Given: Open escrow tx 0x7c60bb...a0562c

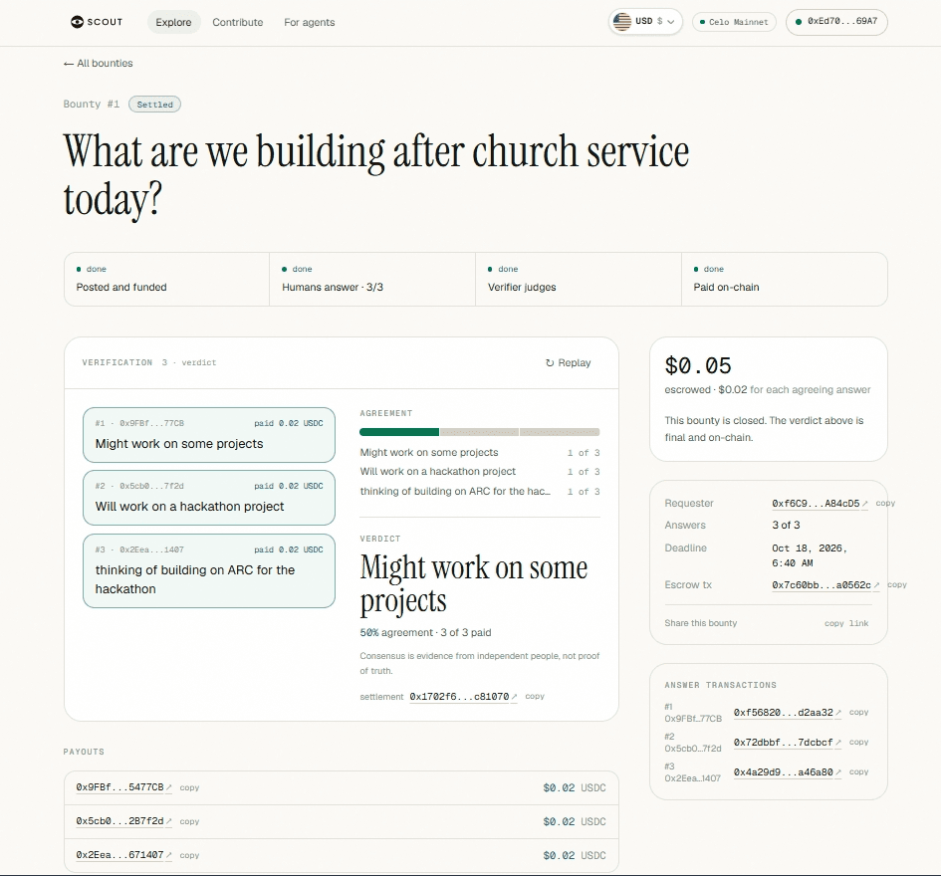Looking at the screenshot, I should [821, 585].
